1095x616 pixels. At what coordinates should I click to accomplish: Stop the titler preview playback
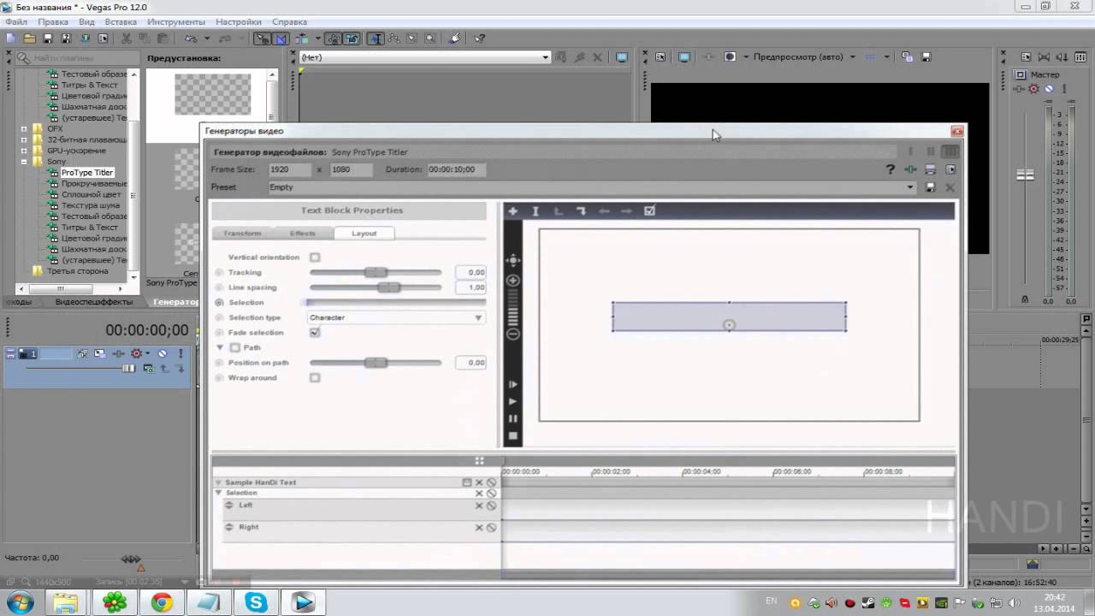coord(513,435)
